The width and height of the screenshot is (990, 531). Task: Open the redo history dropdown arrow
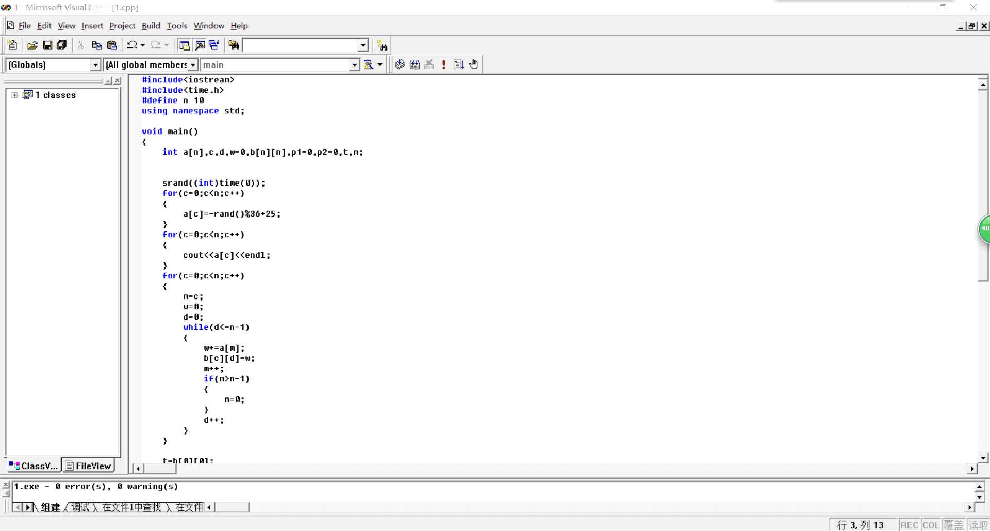coord(167,45)
